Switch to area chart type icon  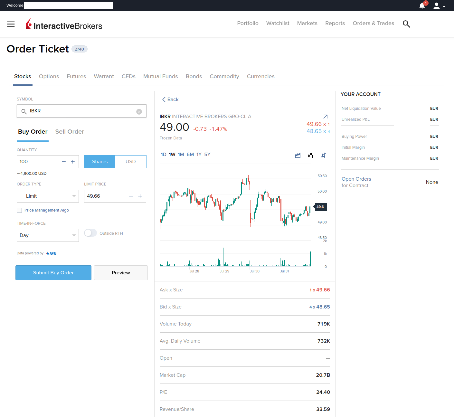coord(298,155)
